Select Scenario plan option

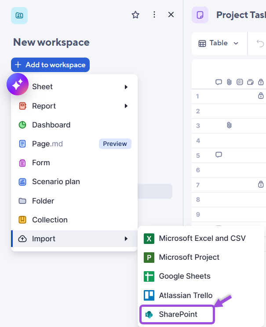(74, 182)
